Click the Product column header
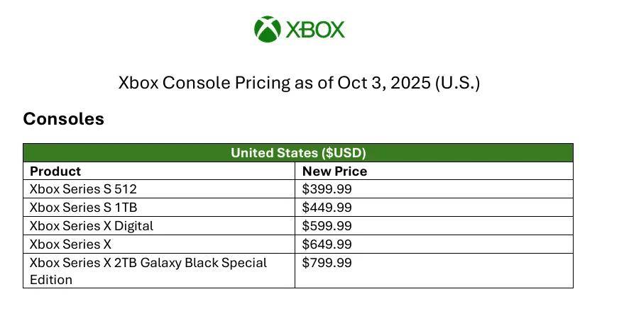The width and height of the screenshot is (624, 316). [x=55, y=171]
